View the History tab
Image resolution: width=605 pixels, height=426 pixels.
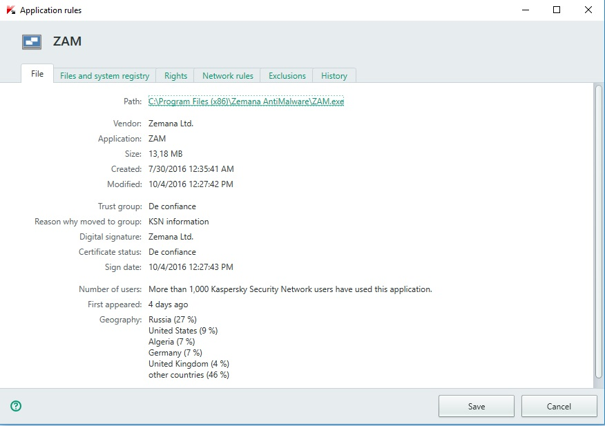click(334, 76)
